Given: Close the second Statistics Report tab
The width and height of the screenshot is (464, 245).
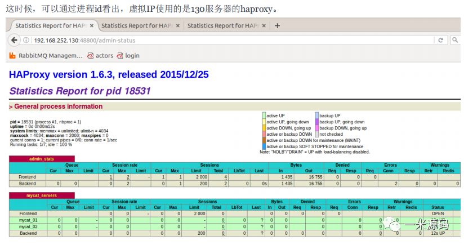Looking at the screenshot, I should pos(178,26).
